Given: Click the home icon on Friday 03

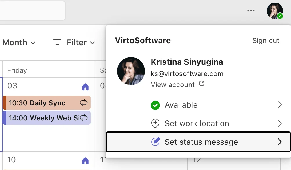Looking at the screenshot, I should tap(86, 87).
